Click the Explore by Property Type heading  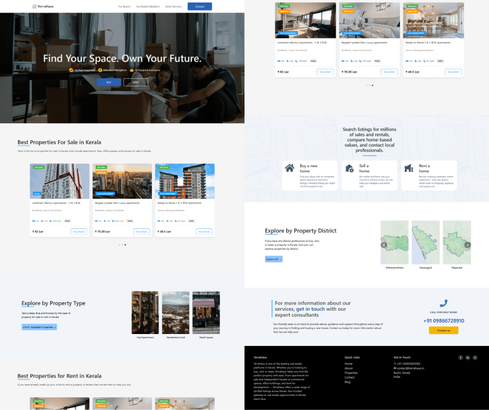point(54,303)
